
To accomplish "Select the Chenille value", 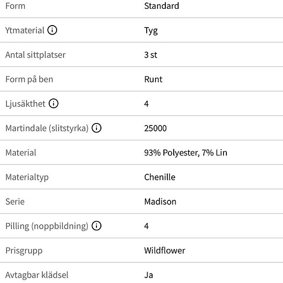I will [x=159, y=177].
